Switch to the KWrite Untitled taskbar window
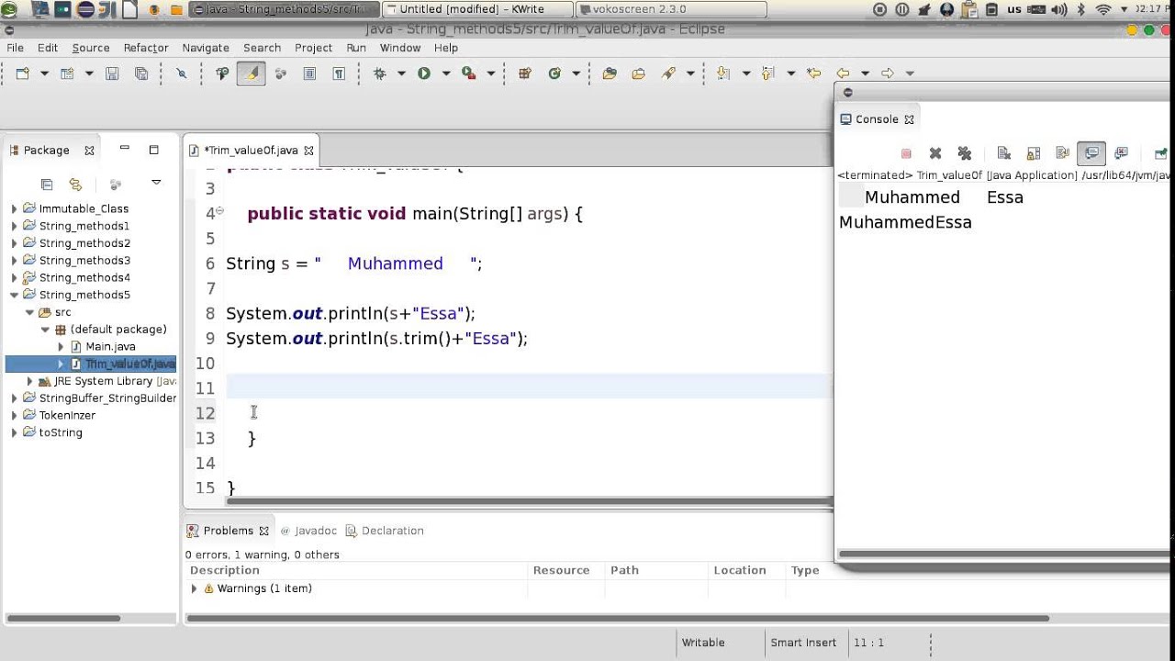Image resolution: width=1175 pixels, height=661 pixels. click(476, 9)
